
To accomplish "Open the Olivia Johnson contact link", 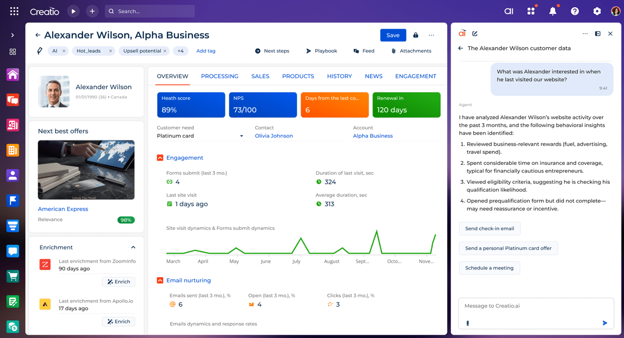I will pyautogui.click(x=274, y=136).
